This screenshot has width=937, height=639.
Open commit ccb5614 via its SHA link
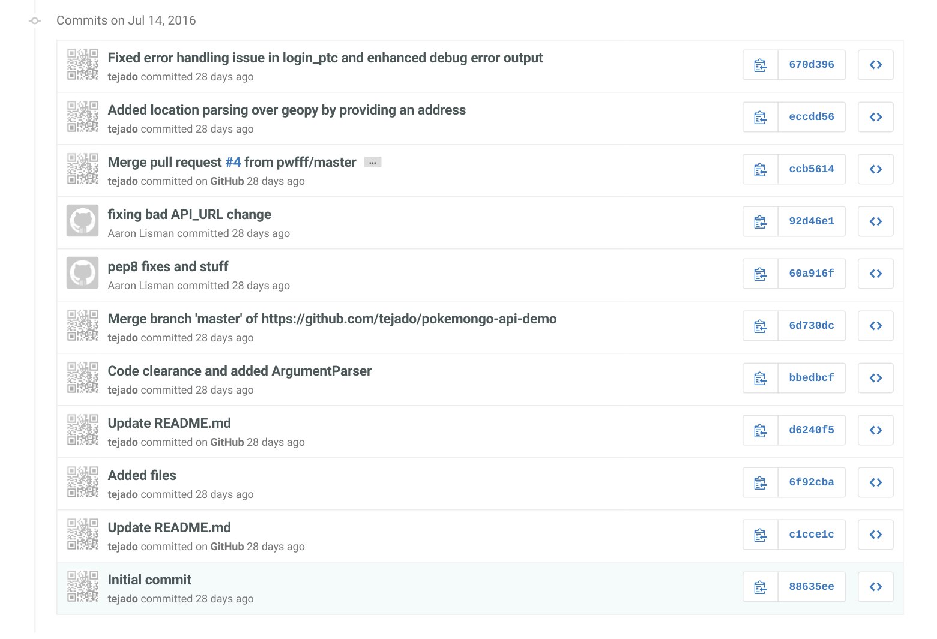[x=812, y=169]
